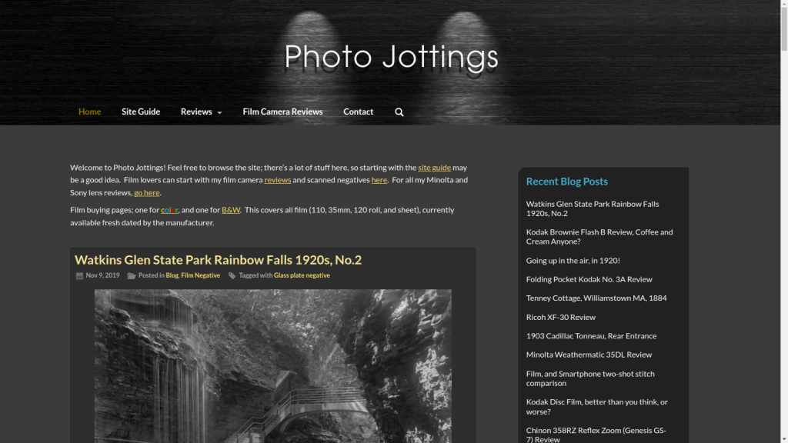Viewport: 788px width, 443px height.
Task: Open the multicolored 'color' film link
Action: [169, 210]
